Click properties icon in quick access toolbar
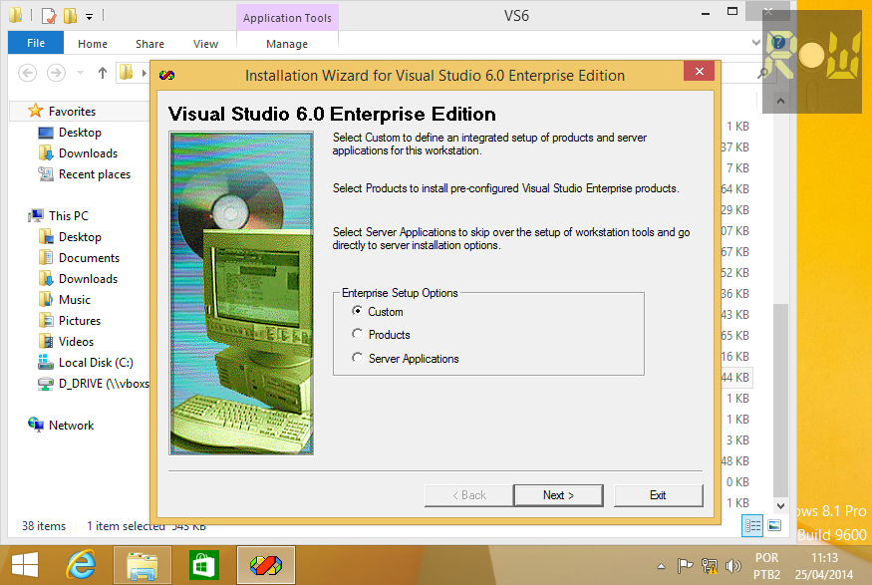Viewport: 872px width, 585px height. pyautogui.click(x=49, y=16)
